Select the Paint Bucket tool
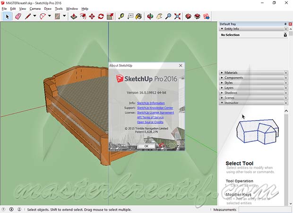The image size is (293, 213). [x=139, y=16]
